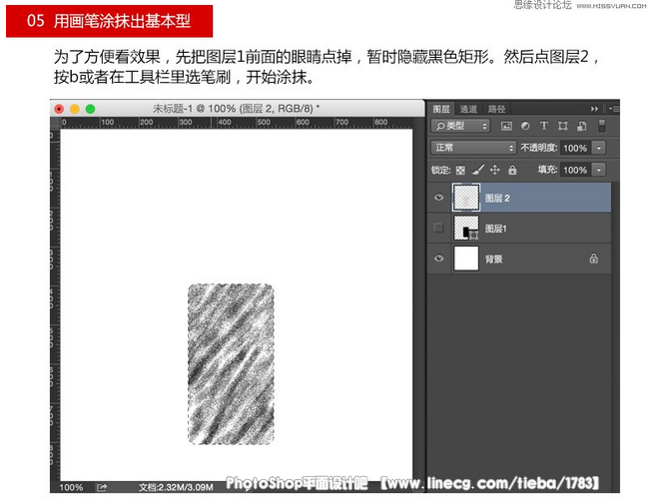Lock transparent pixels in layer panel
Image resolution: width=649 pixels, height=500 pixels.
(x=460, y=171)
